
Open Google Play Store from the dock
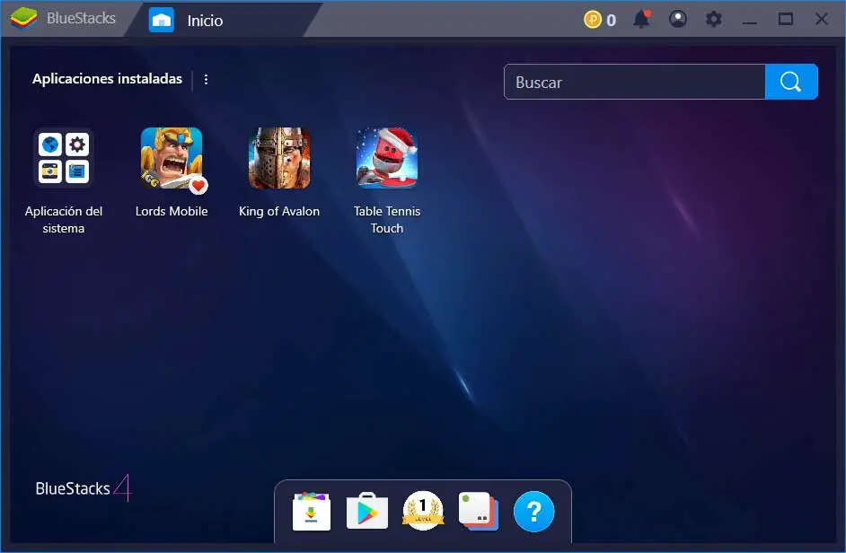pyautogui.click(x=367, y=511)
